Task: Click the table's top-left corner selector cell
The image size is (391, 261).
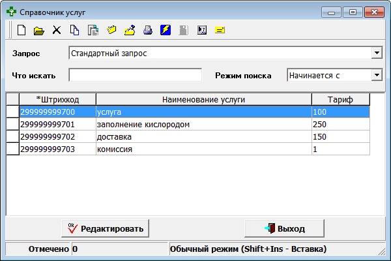Action: coord(13,99)
